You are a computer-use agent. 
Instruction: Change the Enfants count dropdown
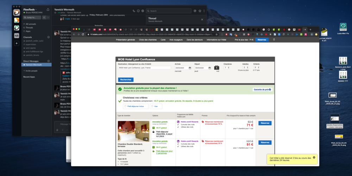click(x=257, y=68)
